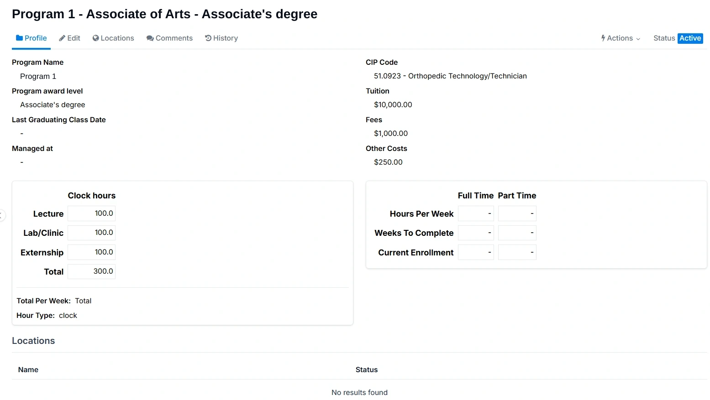View the Comments tab

(169, 38)
